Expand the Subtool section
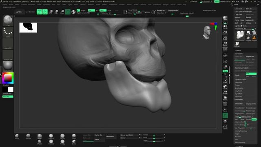Image resolution: width=261 pixels, height=147 pixels. pos(238,51)
